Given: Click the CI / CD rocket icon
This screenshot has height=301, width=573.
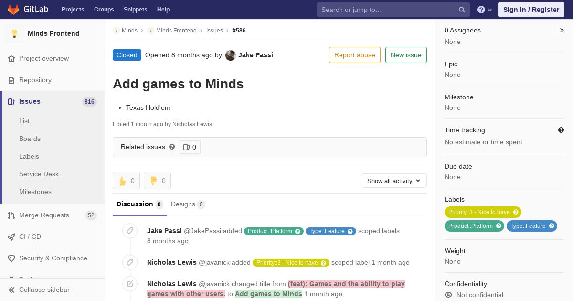Looking at the screenshot, I should click(11, 236).
